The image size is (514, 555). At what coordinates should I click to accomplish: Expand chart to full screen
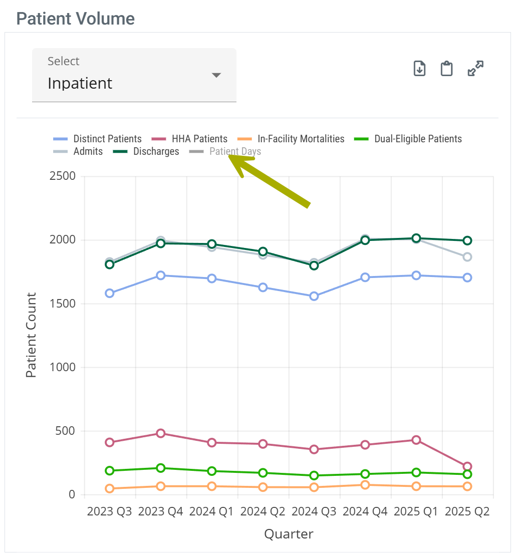(475, 68)
